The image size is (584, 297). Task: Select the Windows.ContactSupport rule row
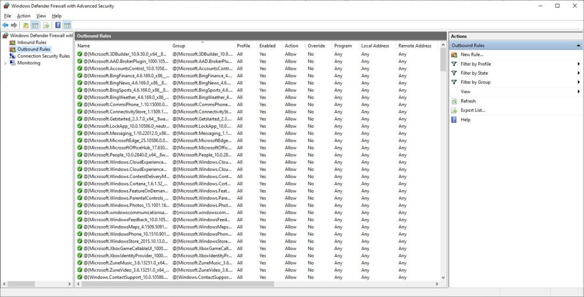[257, 277]
